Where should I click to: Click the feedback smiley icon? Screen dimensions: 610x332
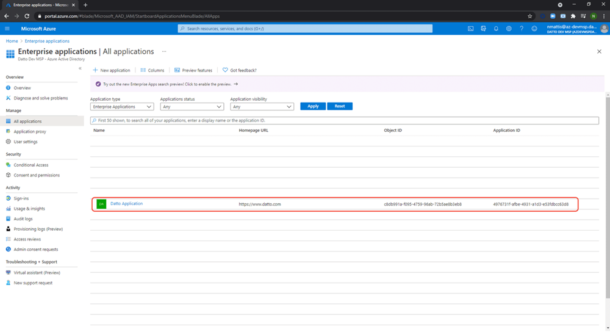click(x=534, y=29)
